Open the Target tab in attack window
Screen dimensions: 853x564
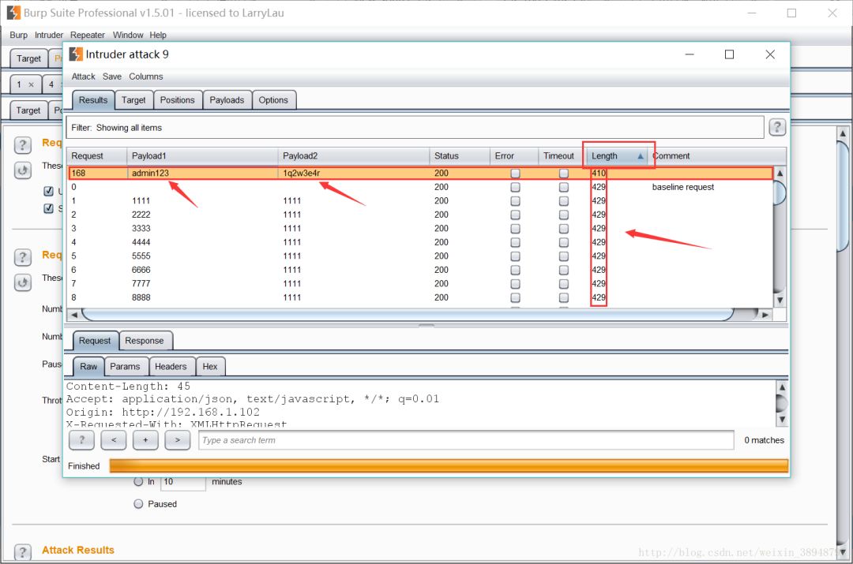point(133,100)
